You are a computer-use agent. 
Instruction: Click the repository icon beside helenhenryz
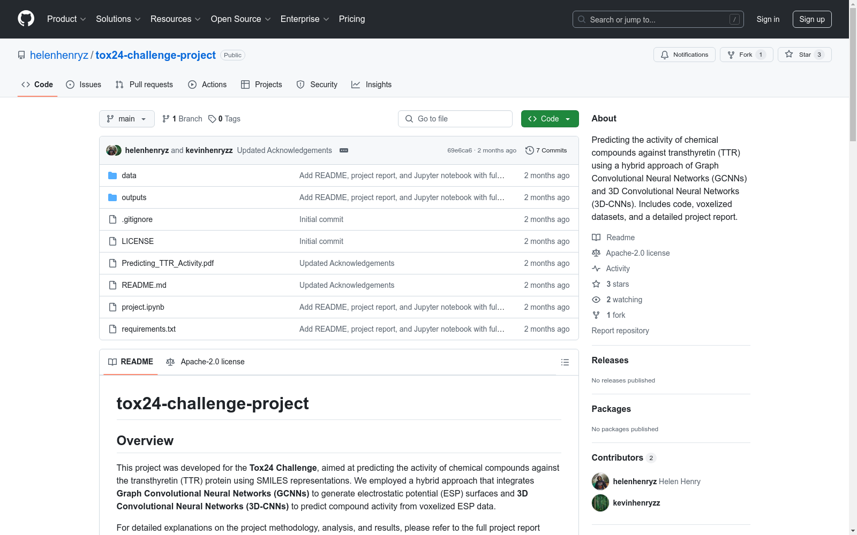[21, 55]
